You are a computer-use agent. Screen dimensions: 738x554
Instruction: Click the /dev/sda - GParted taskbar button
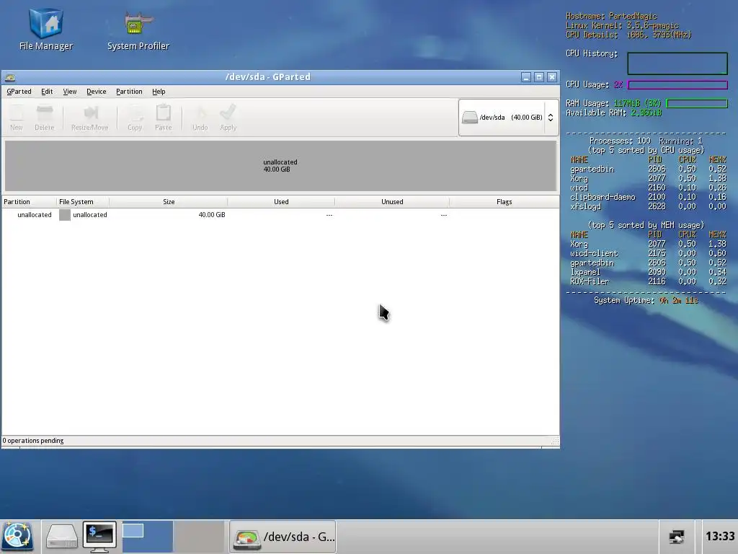click(x=283, y=537)
